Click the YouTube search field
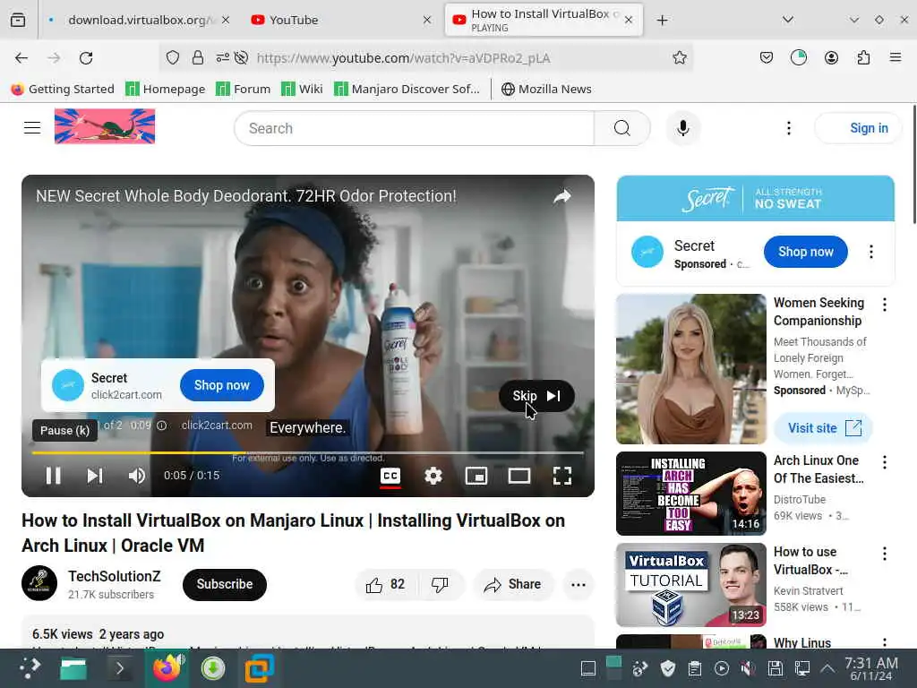 414,128
